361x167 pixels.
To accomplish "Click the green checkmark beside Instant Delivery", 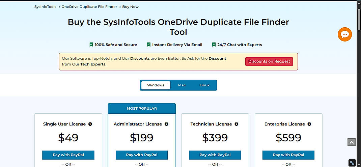I will (x=149, y=45).
